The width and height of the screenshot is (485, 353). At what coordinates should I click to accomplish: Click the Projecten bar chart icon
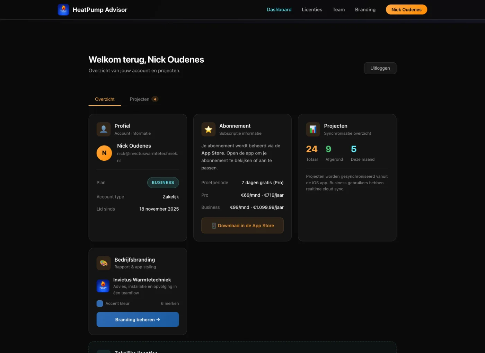(x=313, y=129)
